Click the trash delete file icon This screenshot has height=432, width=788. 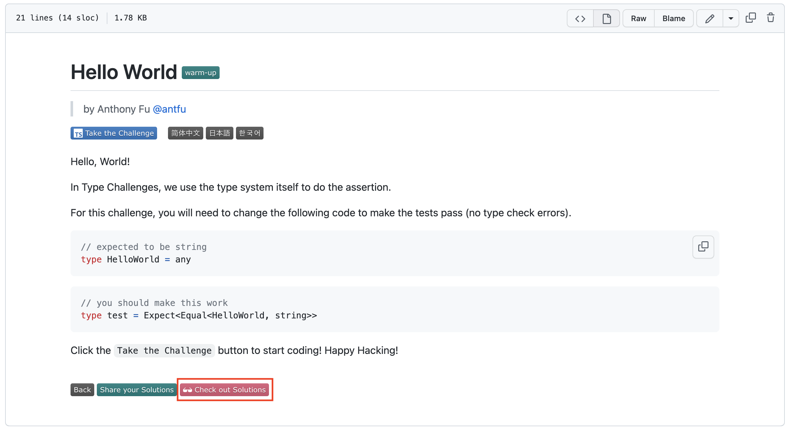771,18
